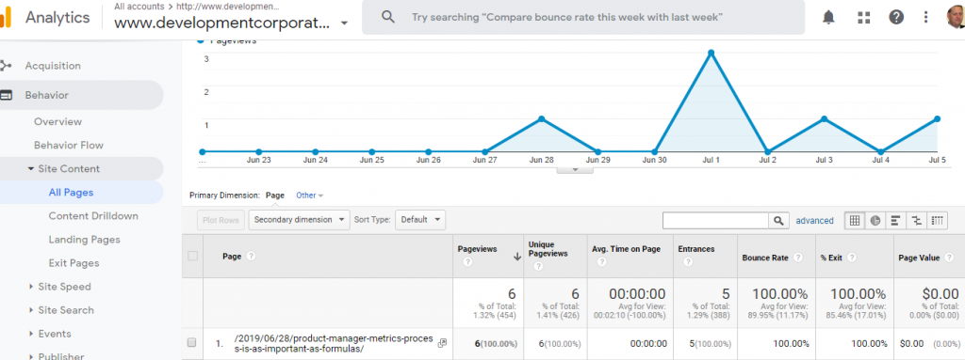965x360 pixels.
Task: Select All Pages report
Action: (x=71, y=193)
